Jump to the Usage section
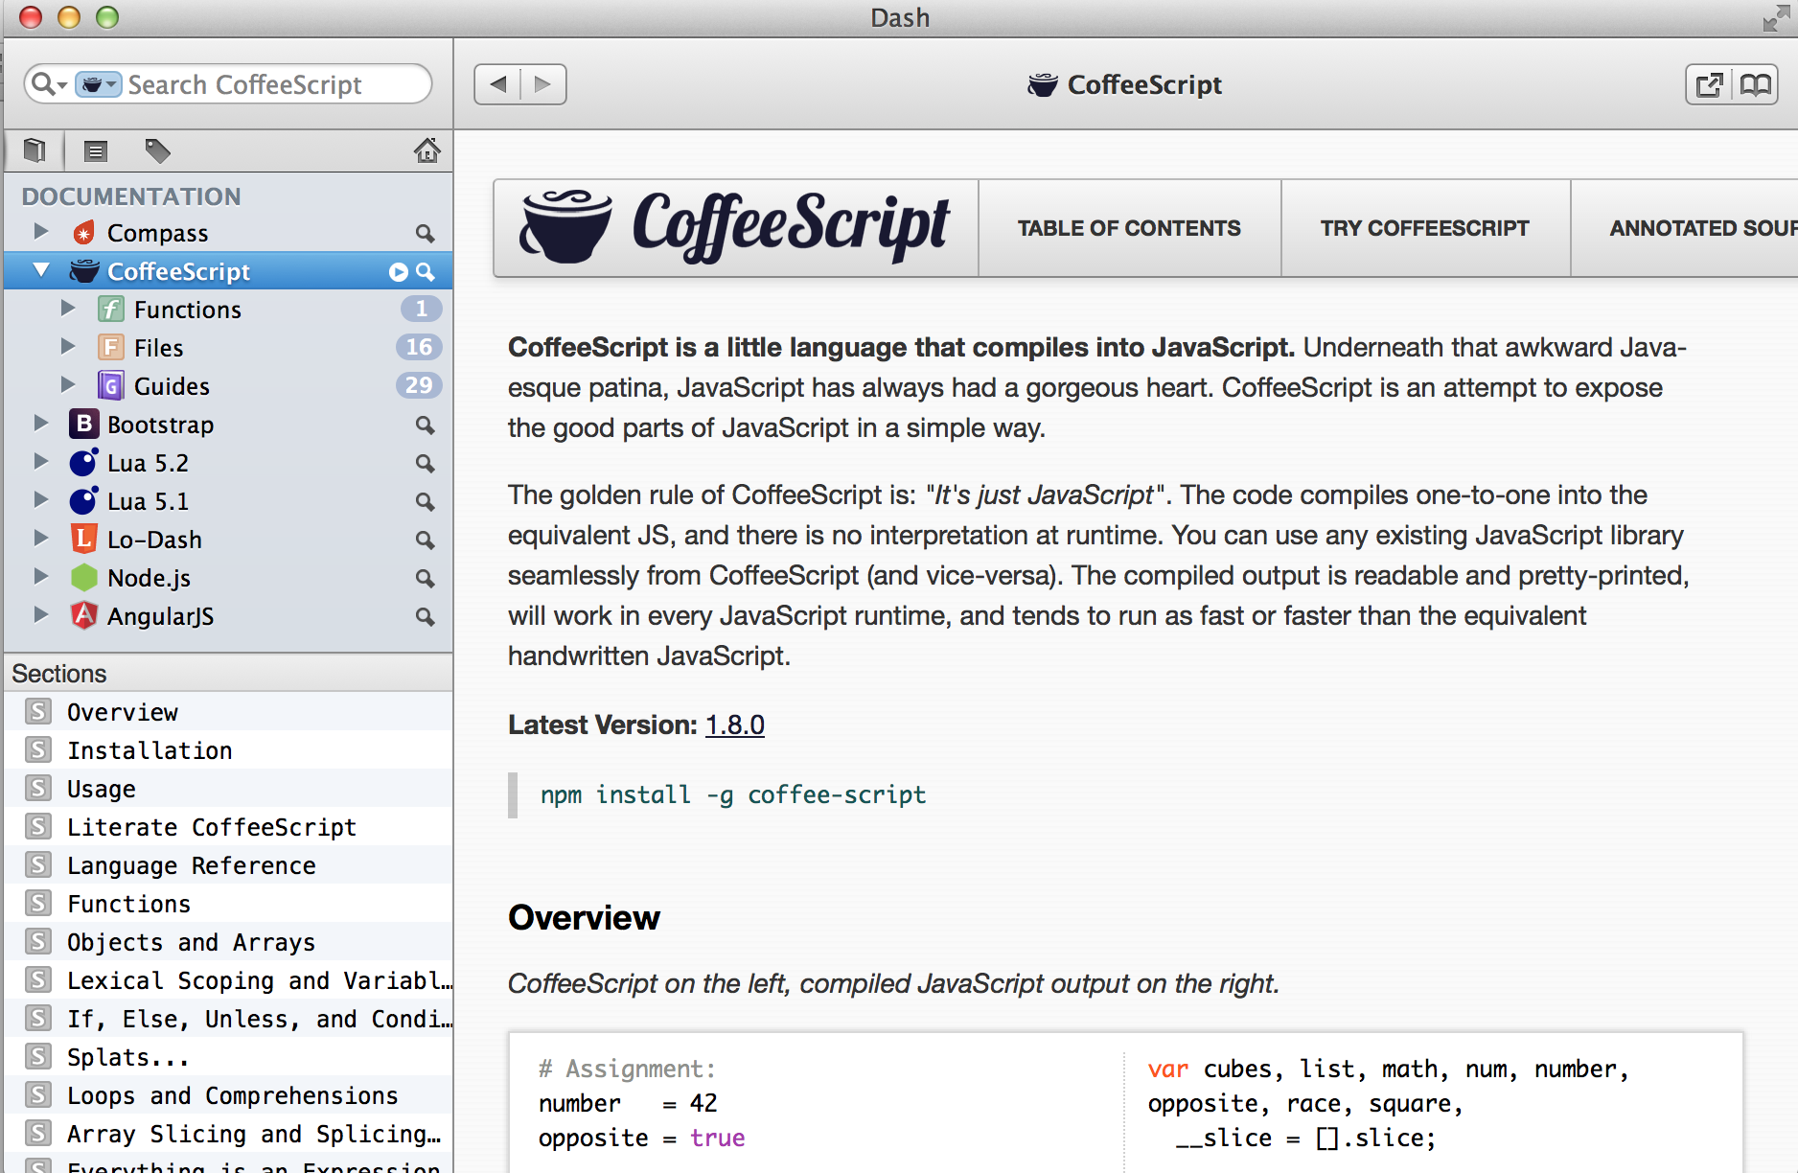1798x1173 pixels. (x=228, y=788)
